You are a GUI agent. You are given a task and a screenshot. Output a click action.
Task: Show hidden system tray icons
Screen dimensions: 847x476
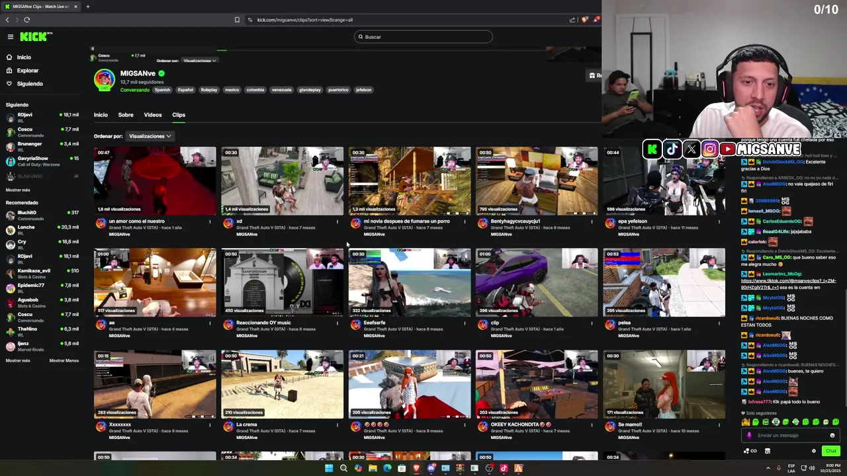tap(768, 468)
